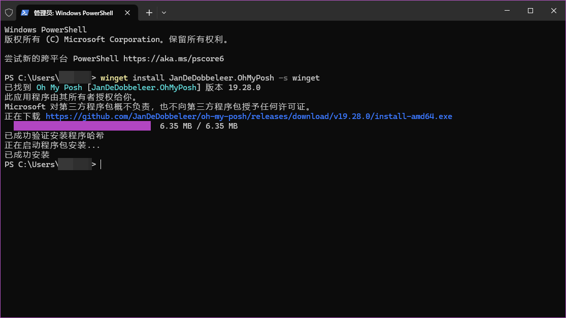
Task: Click the Microsoft third-party package disclaimer line
Action: point(157,107)
